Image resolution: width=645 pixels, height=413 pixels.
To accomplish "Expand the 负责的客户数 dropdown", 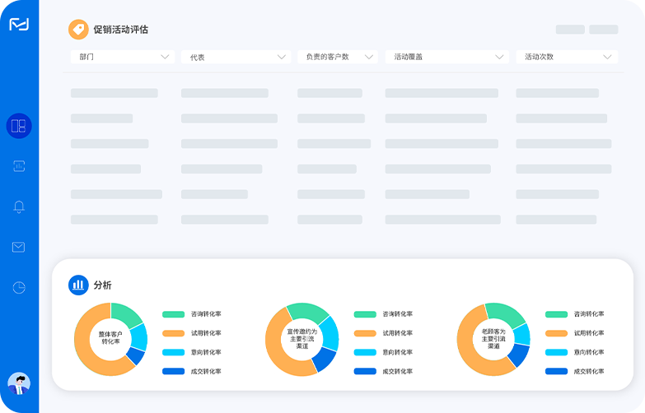I will click(x=337, y=57).
